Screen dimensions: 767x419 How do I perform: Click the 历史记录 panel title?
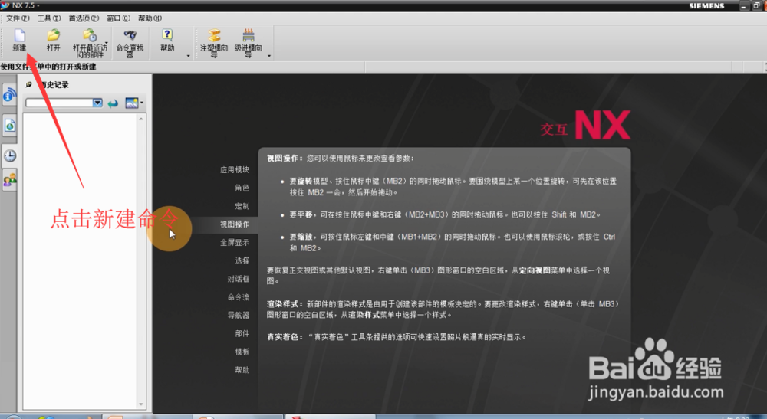[x=54, y=84]
